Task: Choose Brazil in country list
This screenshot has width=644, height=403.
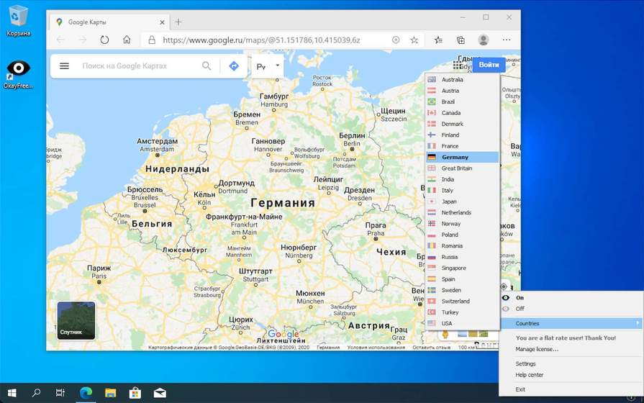Action: tap(463, 102)
